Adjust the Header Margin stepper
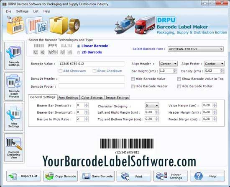 pos(215,112)
